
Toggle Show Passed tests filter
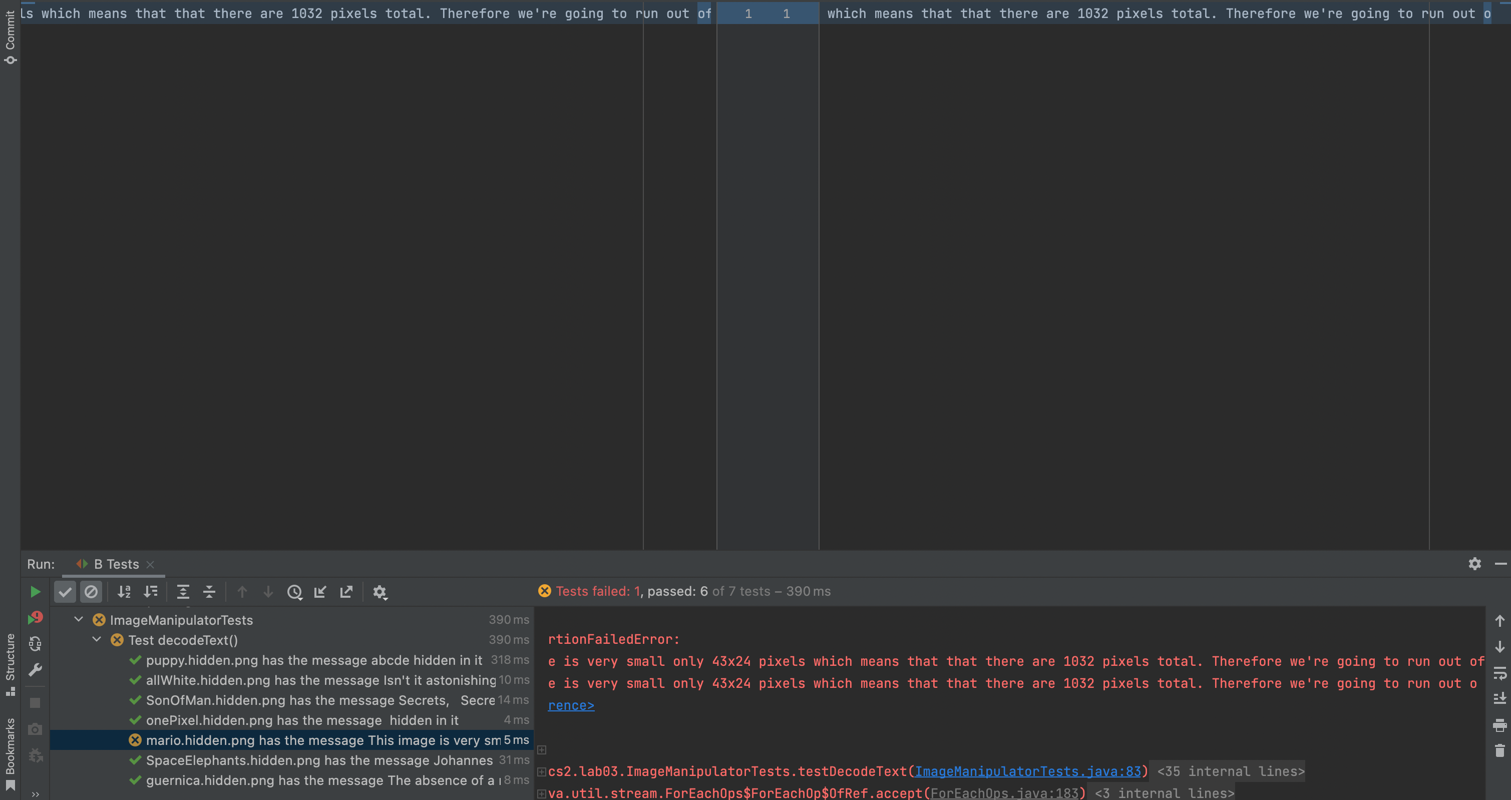(x=65, y=592)
